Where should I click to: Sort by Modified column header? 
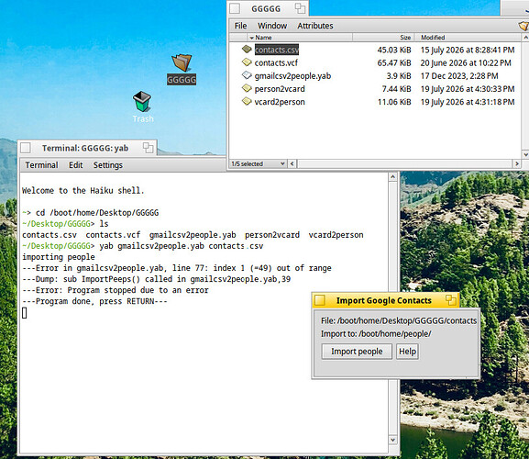pos(468,38)
